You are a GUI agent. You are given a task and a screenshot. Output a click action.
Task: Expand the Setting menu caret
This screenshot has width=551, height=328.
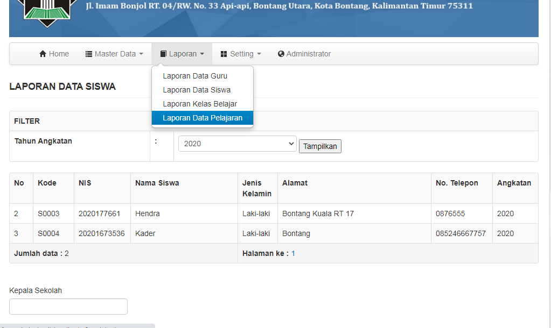259,54
